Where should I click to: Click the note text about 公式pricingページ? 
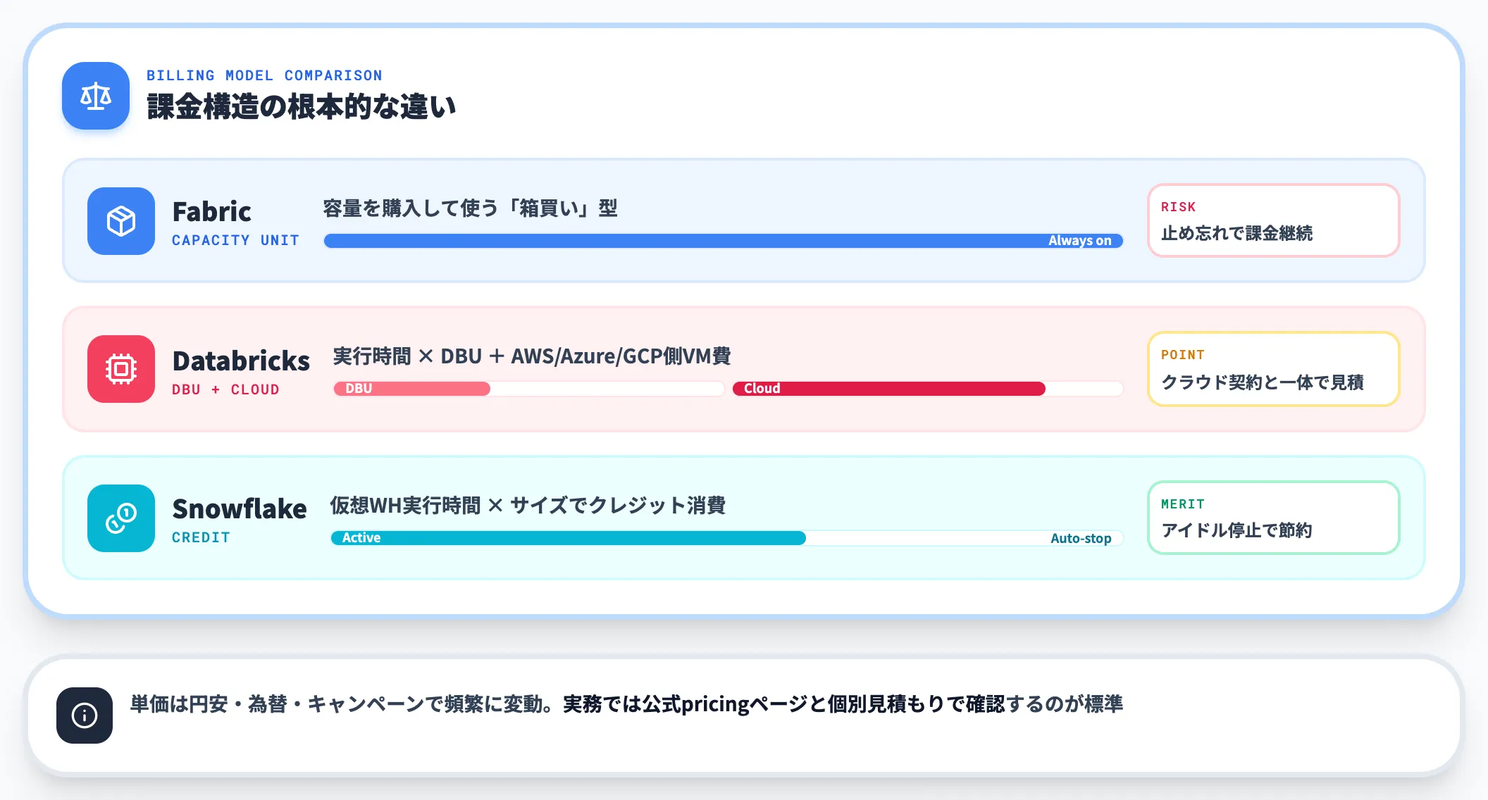tap(626, 704)
